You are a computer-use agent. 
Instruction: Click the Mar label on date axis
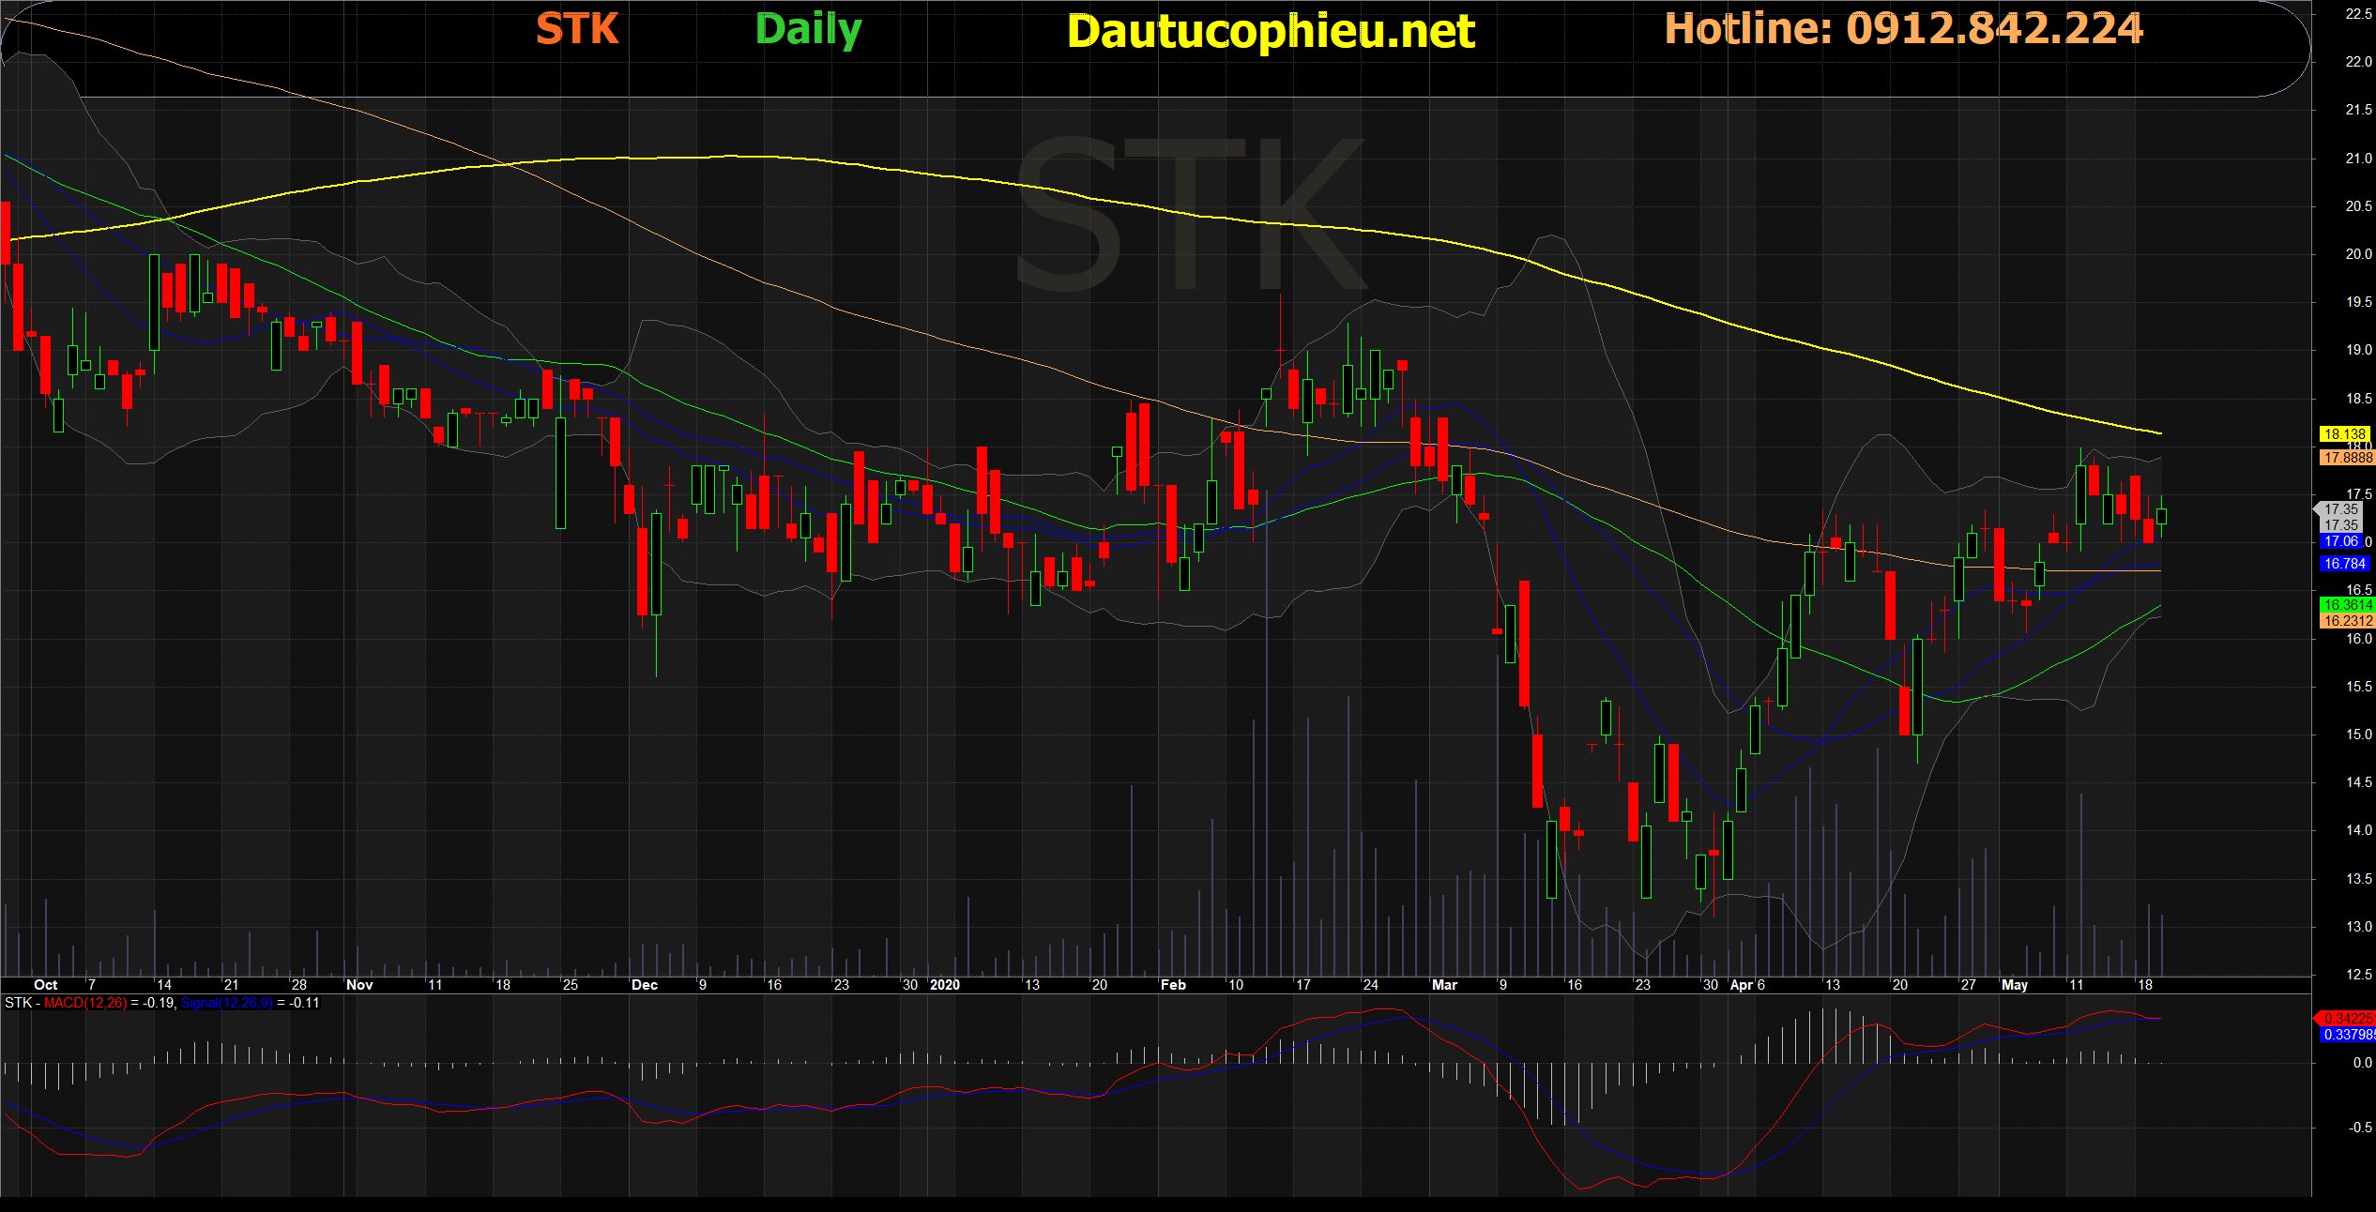tap(1444, 985)
